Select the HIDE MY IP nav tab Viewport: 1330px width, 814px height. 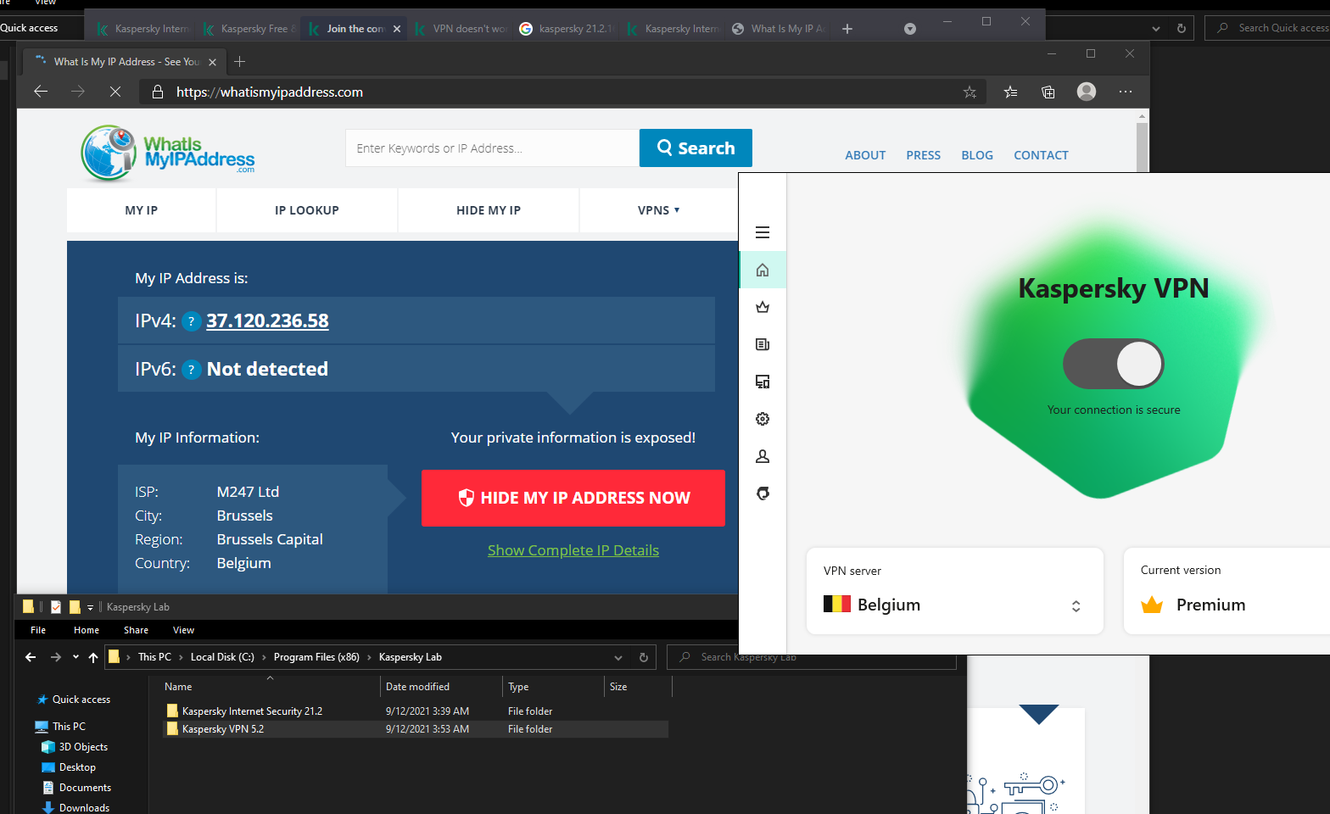pos(489,210)
